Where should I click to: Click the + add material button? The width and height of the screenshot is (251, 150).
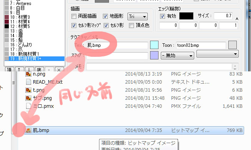pyautogui.click(x=49, y=69)
